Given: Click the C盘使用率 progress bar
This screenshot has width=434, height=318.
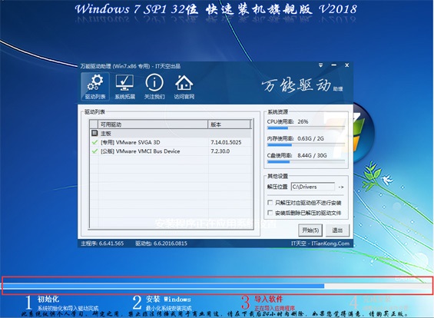Looking at the screenshot, I should click(x=306, y=161).
